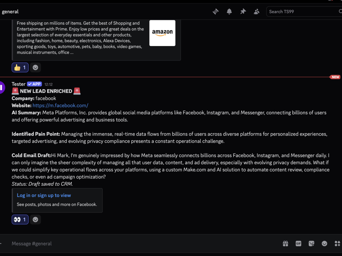
Task: Click the search magnifier icon
Action: [340, 11]
